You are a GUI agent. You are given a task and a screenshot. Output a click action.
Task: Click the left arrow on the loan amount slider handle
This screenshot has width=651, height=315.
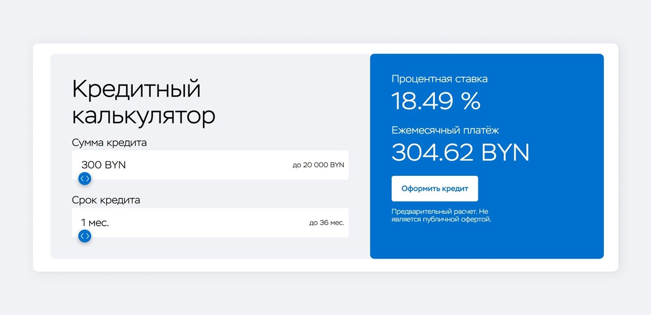(x=82, y=178)
